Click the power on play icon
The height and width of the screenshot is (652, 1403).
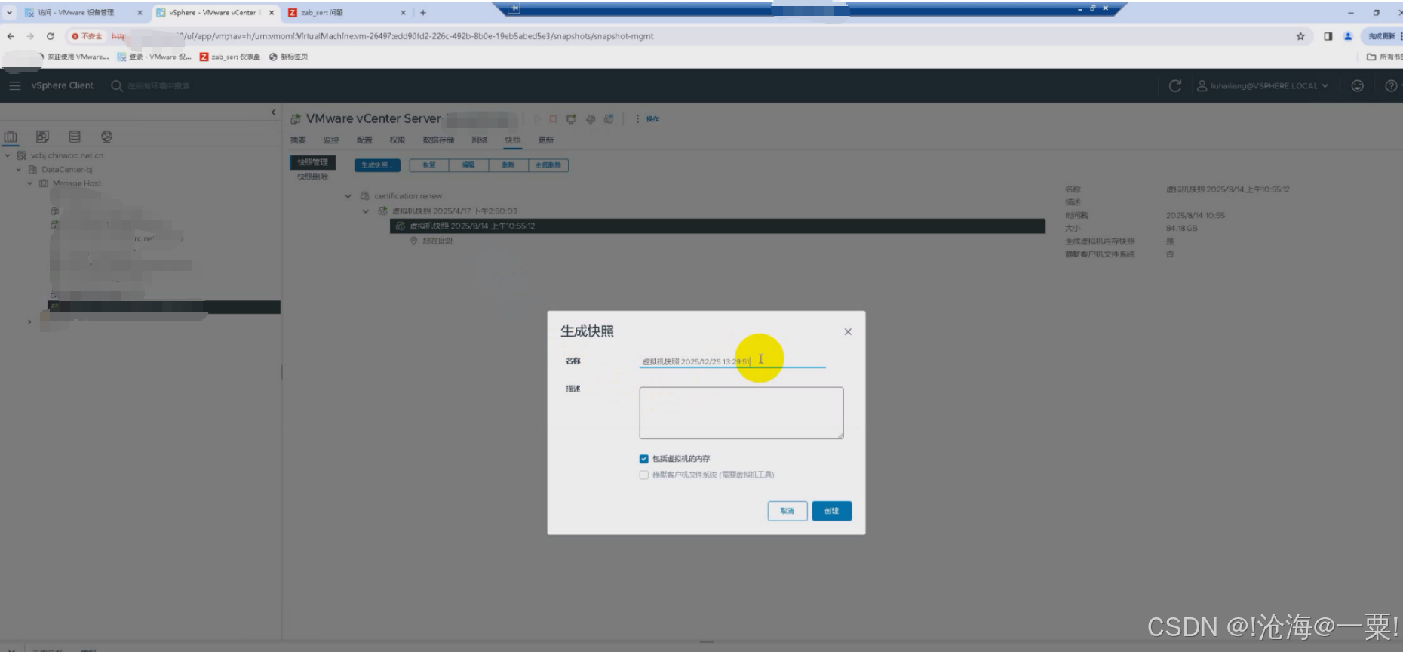click(x=537, y=119)
